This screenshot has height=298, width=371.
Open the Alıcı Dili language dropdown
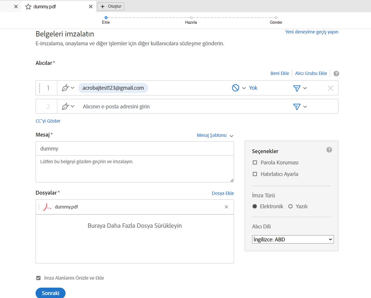(x=293, y=239)
